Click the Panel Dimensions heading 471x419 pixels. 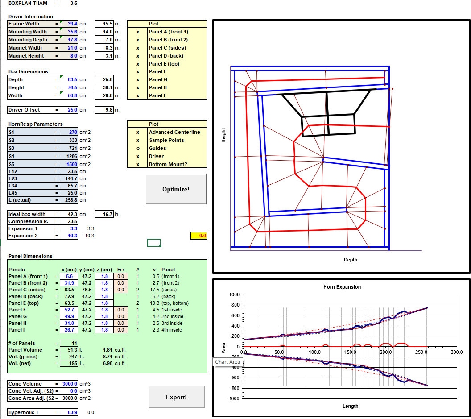30,256
